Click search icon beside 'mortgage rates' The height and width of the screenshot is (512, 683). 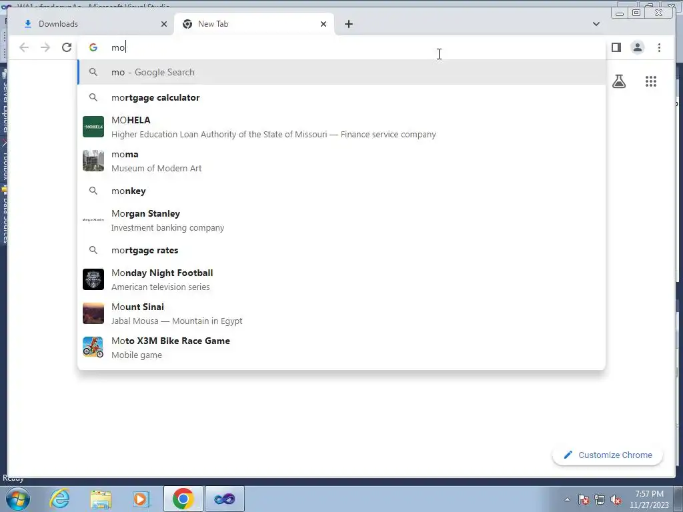pos(93,250)
